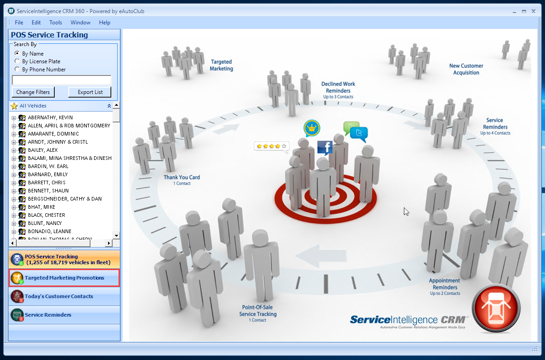
Task: Open the File menu
Action: pyautogui.click(x=19, y=23)
